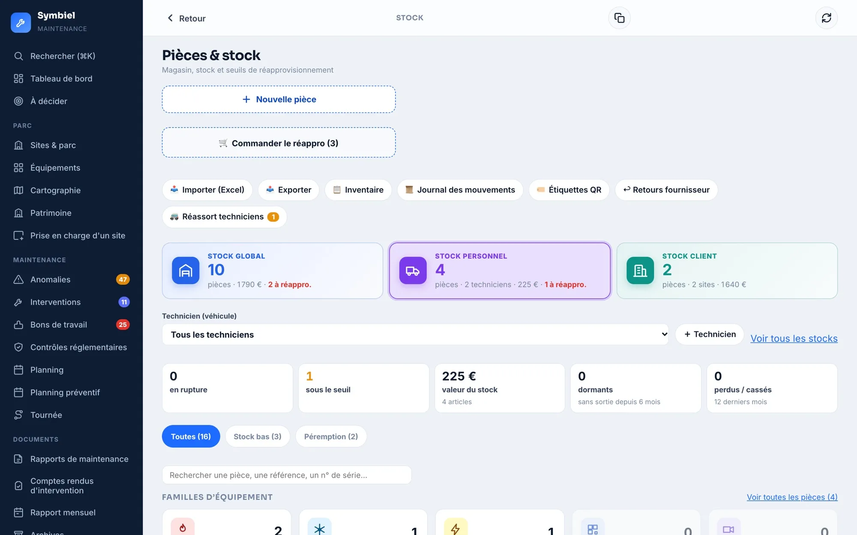Click the Rechercher une pièce search field
Screen dimensions: 857x535
pos(287,475)
